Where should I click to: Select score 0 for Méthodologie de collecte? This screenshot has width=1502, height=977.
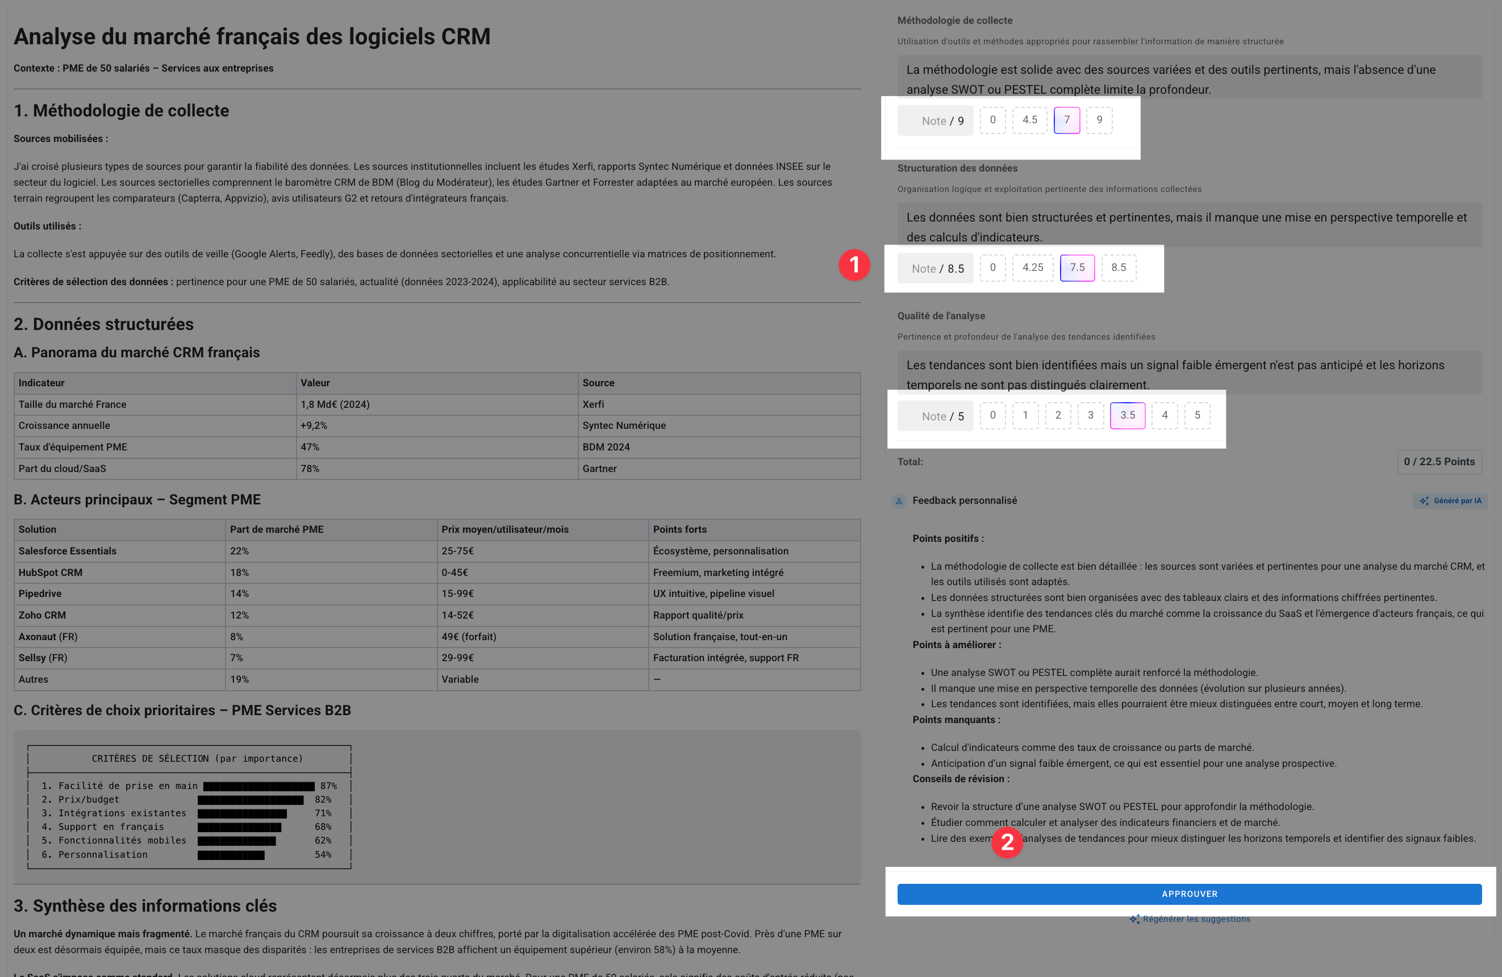click(992, 120)
